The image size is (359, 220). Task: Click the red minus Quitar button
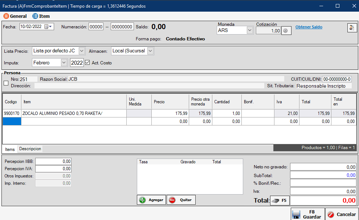(x=181, y=200)
